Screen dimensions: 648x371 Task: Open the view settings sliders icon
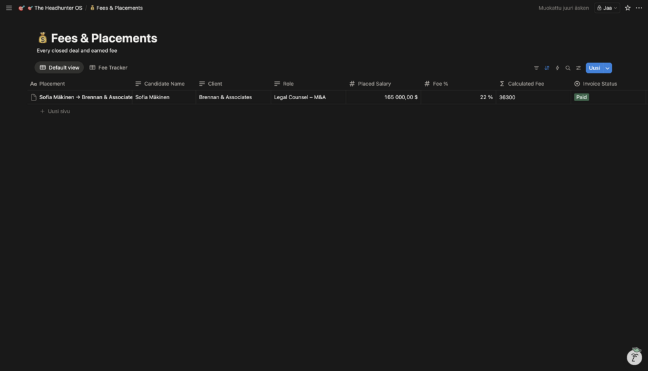[x=578, y=68]
